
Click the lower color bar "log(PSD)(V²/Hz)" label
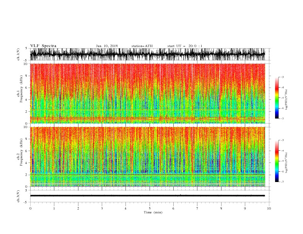[x=287, y=162]
